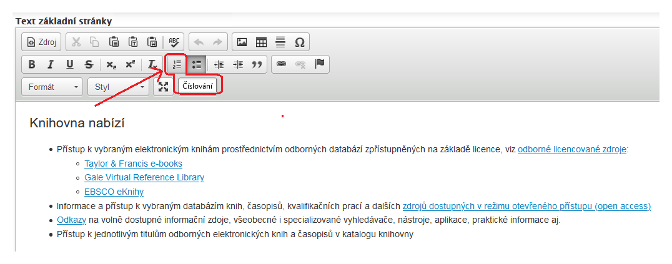Toggle Bold formatting
Screen dimensions: 672x264
pyautogui.click(x=32, y=64)
